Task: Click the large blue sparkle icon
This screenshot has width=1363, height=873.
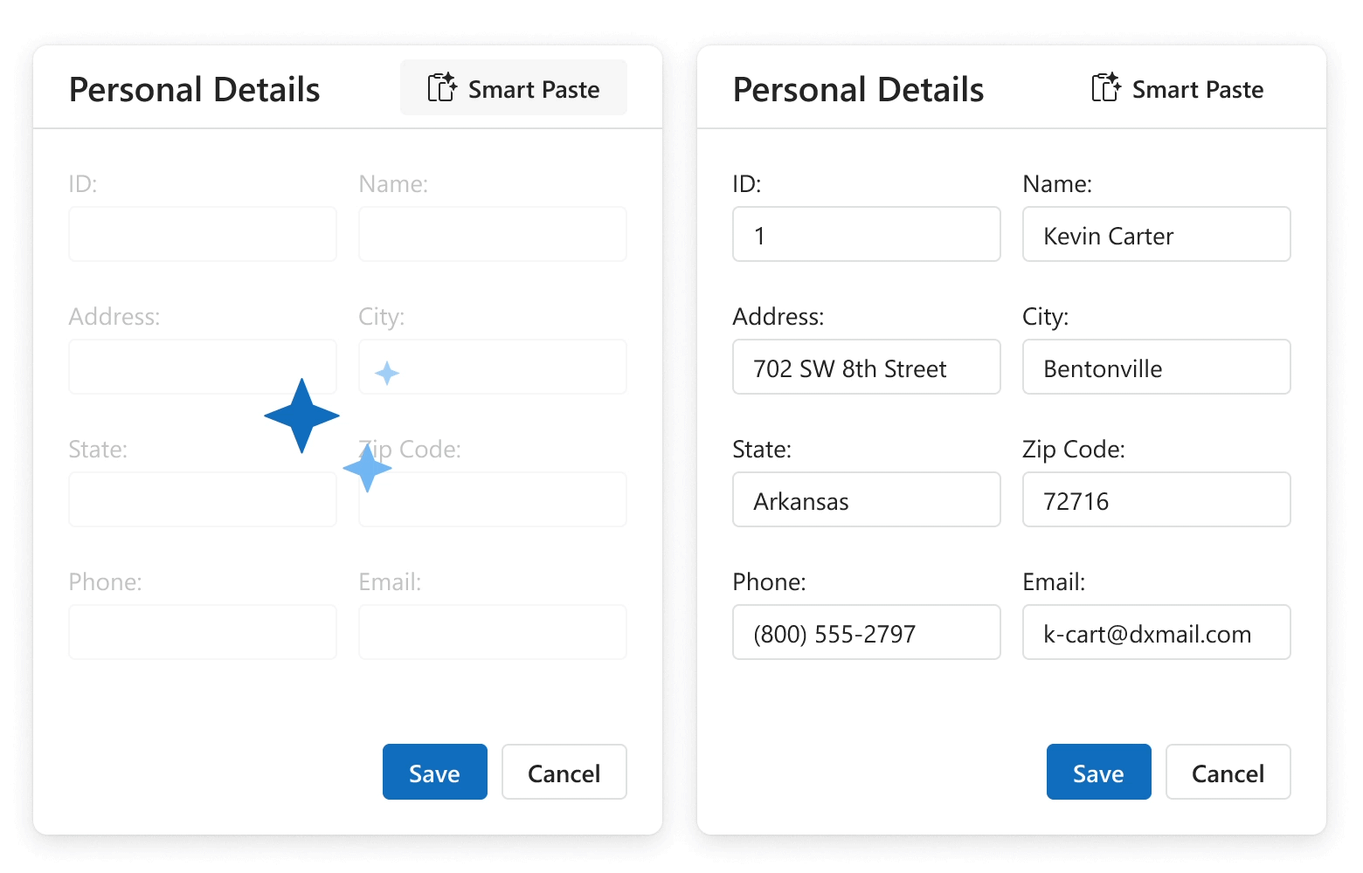Action: point(301,417)
